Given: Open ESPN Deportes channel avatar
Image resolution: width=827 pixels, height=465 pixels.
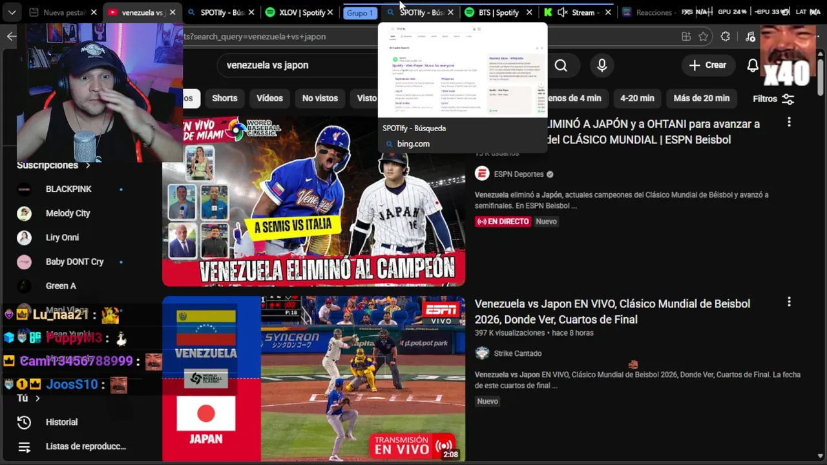Looking at the screenshot, I should pyautogui.click(x=482, y=174).
